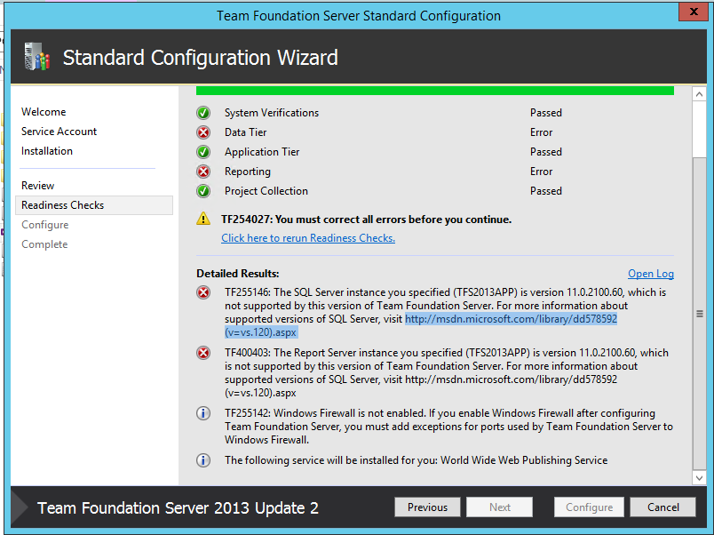
Task: Click here to rerun Readiness Checks link
Action: pos(308,238)
